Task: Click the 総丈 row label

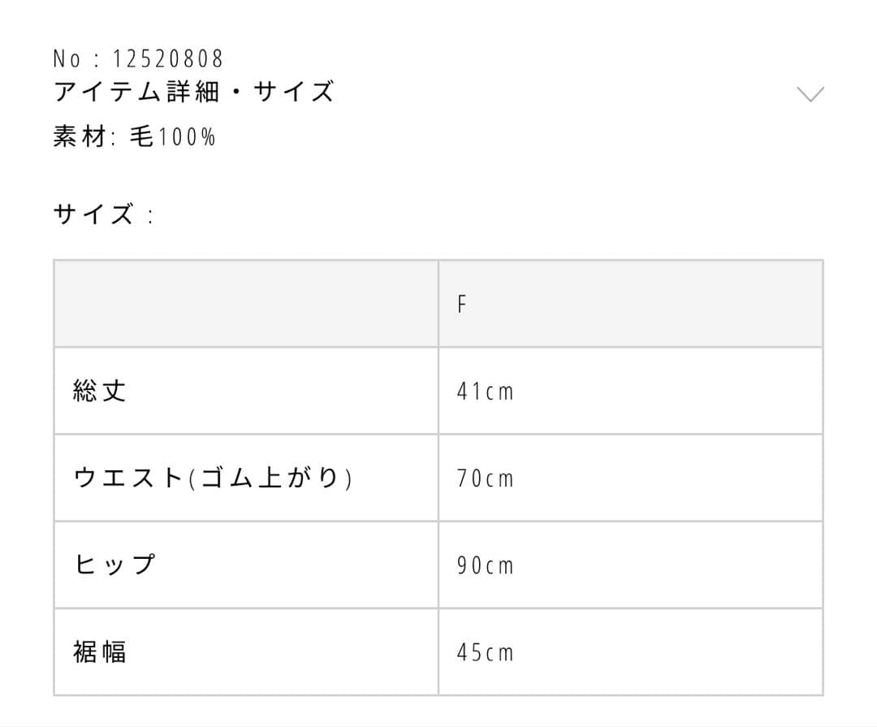Action: [x=100, y=392]
